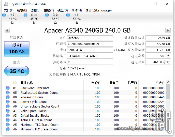Select the Reallocated Sectors Count row text
This screenshot has height=137, width=175.
click(39, 93)
